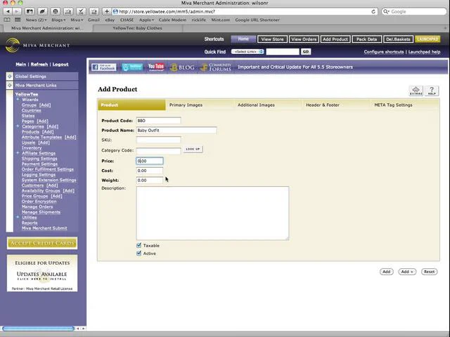450x337 pixels.
Task: Click the add bookmark plus button
Action: [x=106, y=11]
